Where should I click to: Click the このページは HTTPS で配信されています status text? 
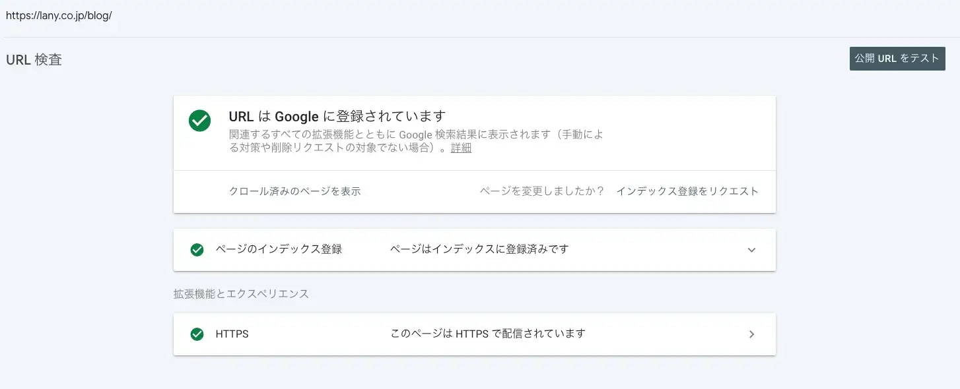[x=488, y=334]
